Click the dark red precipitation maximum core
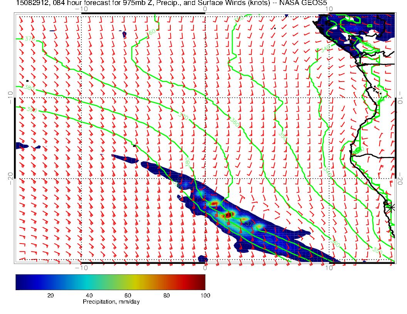 point(228,215)
